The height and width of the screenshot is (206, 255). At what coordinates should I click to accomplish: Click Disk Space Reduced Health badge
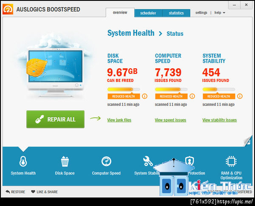pyautogui.click(x=124, y=96)
